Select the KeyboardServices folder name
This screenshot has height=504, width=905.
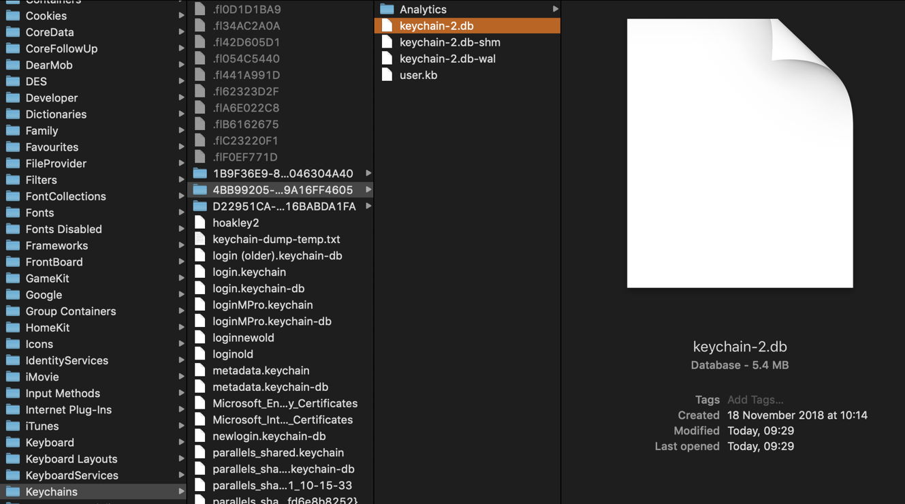pos(72,475)
